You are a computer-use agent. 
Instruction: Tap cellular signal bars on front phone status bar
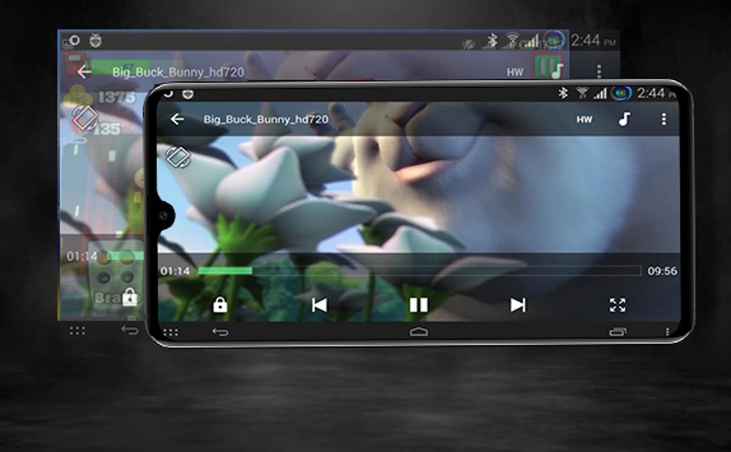pyautogui.click(x=601, y=93)
